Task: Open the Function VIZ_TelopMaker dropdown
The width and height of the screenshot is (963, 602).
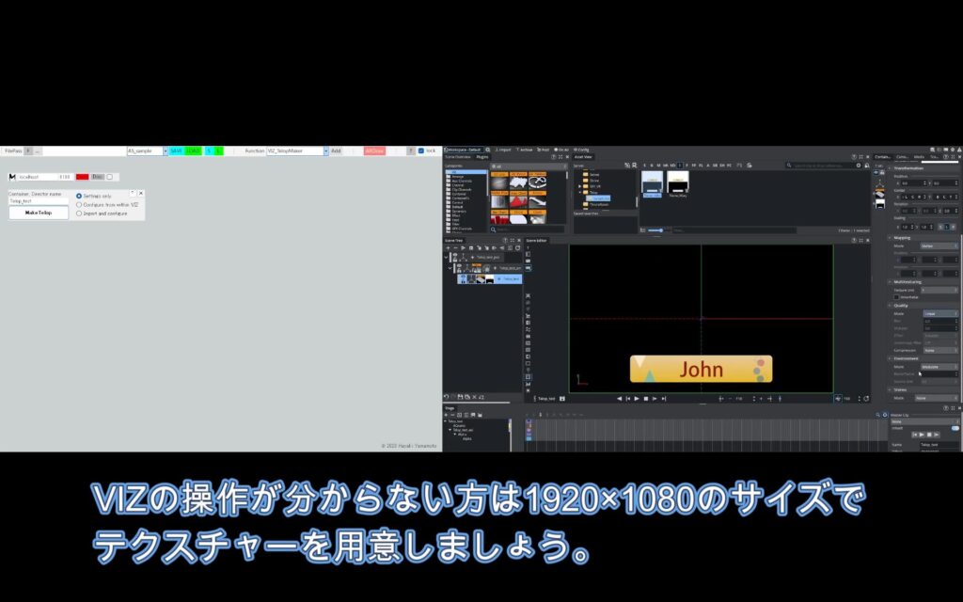Action: pyautogui.click(x=325, y=150)
